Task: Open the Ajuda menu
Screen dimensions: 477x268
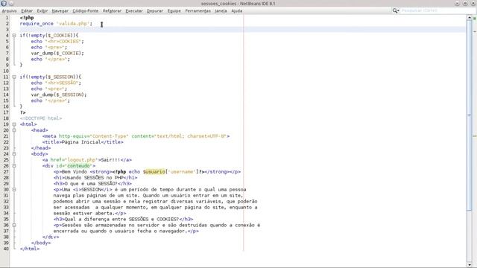Action: [237, 11]
